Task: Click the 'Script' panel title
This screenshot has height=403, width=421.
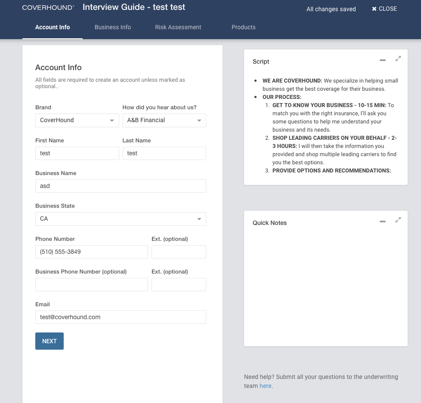Action: (x=261, y=62)
